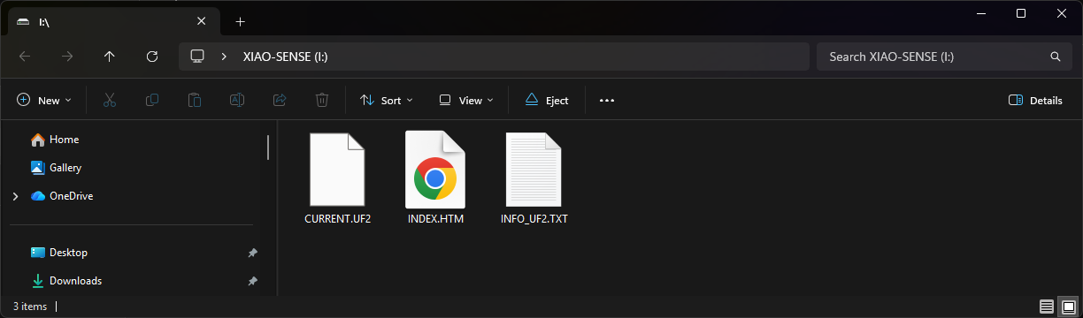Image resolution: width=1083 pixels, height=318 pixels.
Task: Click the This PC monitor icon in address bar
Action: (197, 57)
